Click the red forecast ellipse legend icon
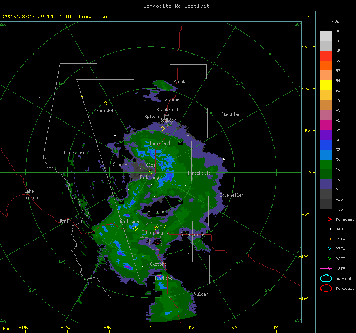The height and width of the screenshot is (333, 356). point(326,288)
